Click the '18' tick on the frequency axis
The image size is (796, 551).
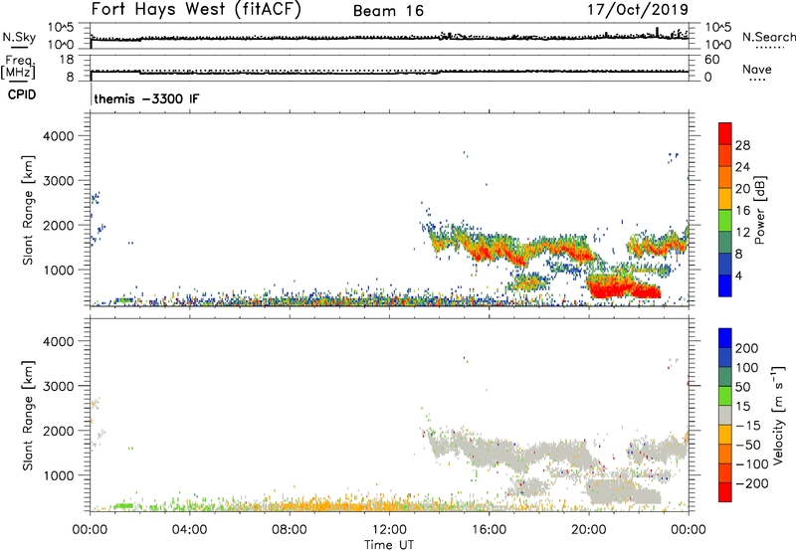(67, 60)
